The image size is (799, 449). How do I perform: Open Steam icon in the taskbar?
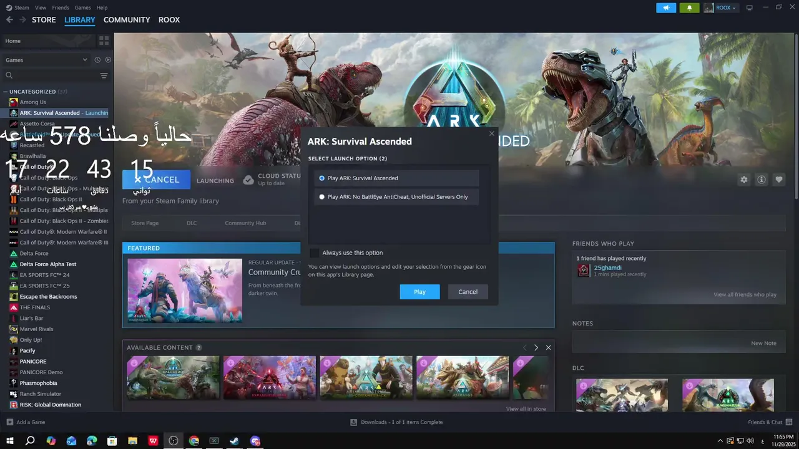(x=234, y=441)
